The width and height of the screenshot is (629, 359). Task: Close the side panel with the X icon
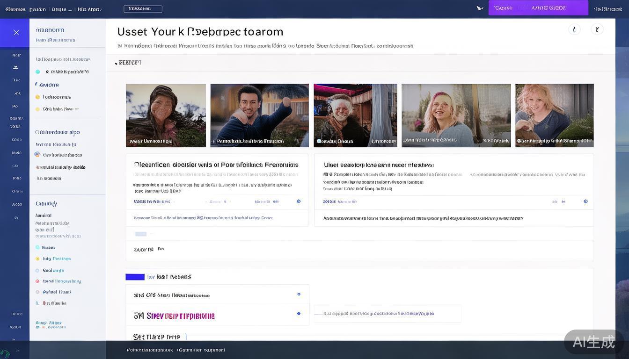coord(16,33)
